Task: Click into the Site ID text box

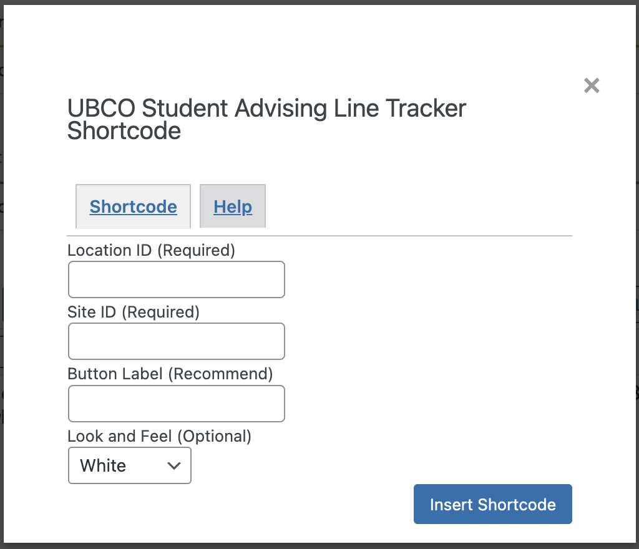Action: tap(177, 341)
